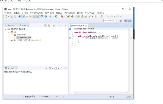Click the New Java Package icon
The image size is (163, 104).
click(x=68, y=16)
